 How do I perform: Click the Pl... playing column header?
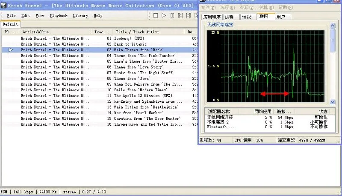click(x=10, y=32)
